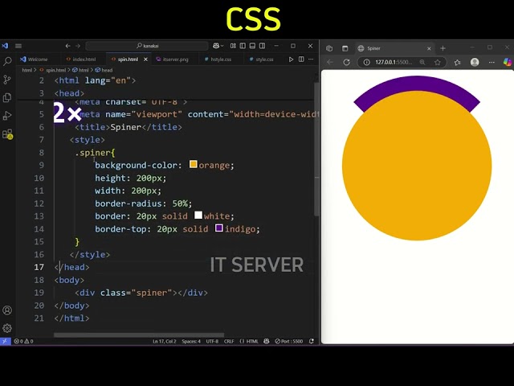The image size is (514, 386).
Task: Click the orange color swatch
Action: 194,164
